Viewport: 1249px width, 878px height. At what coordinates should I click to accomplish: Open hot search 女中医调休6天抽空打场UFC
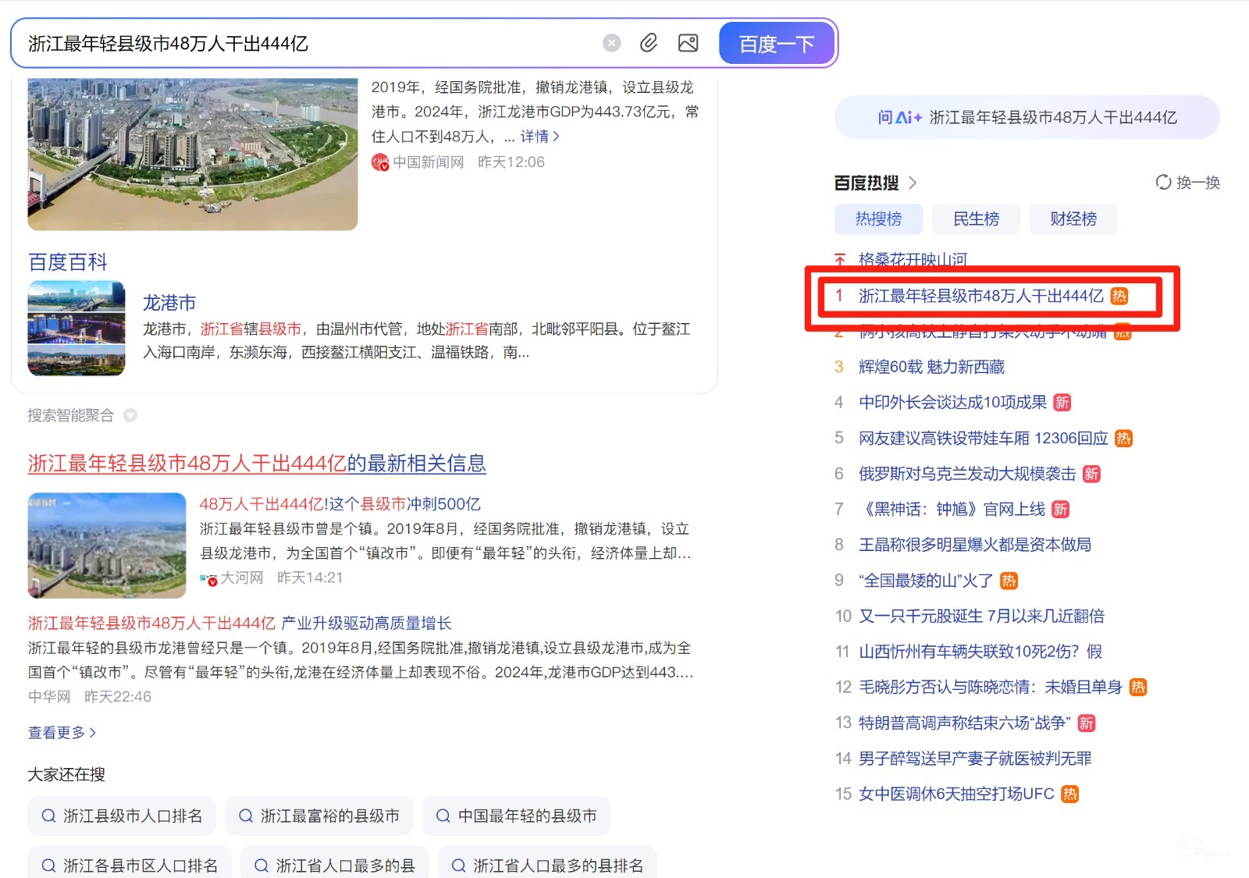click(x=956, y=794)
